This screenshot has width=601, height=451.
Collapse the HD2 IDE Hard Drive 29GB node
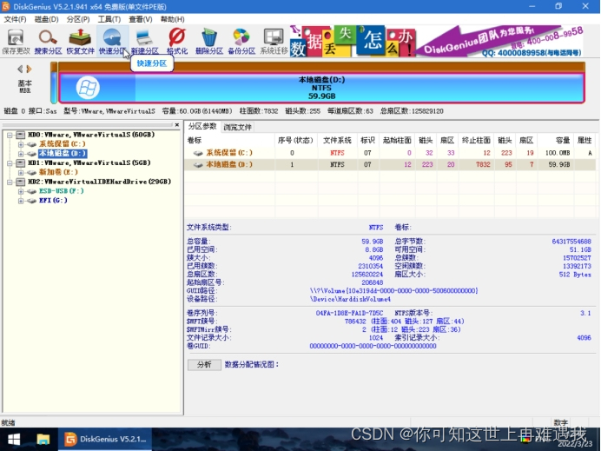pos(10,182)
